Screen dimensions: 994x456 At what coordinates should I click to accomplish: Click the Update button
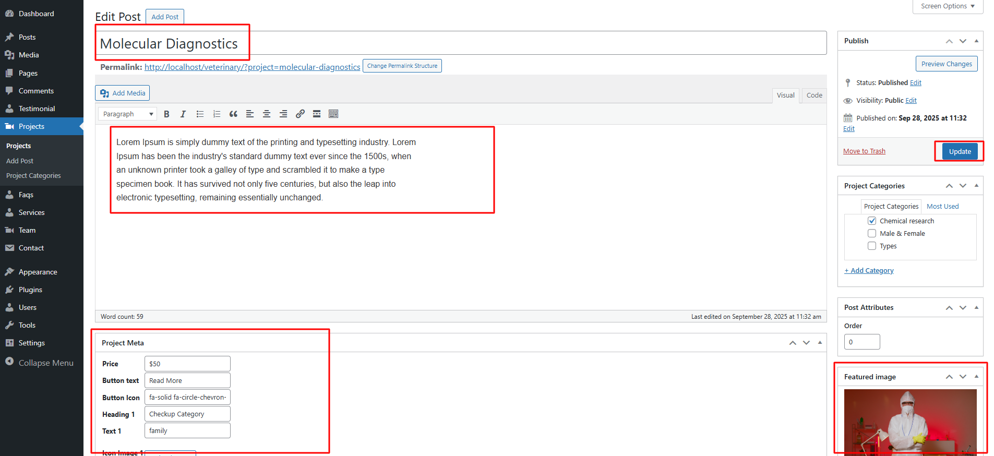click(x=960, y=151)
